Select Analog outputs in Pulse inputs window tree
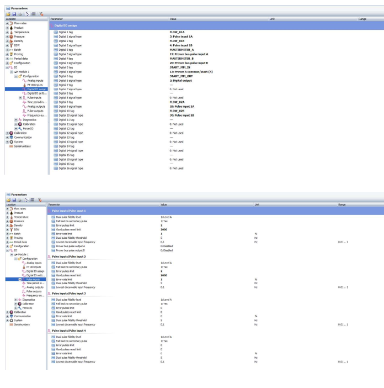 (x=35, y=287)
